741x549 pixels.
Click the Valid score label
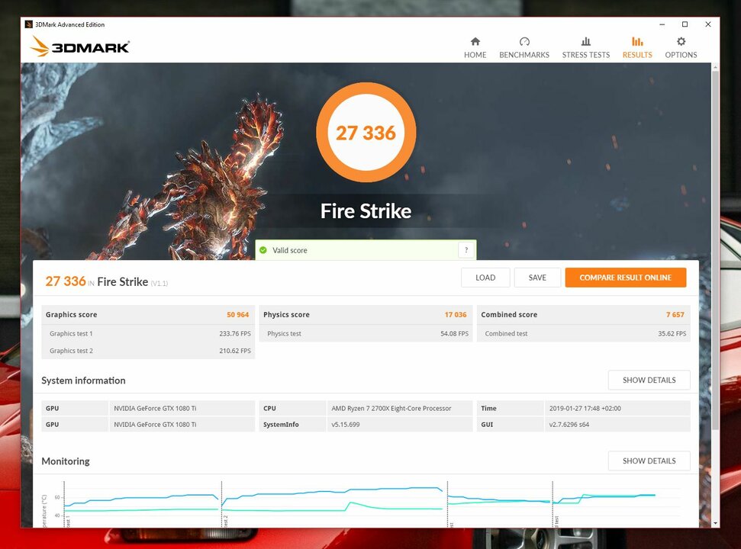[x=290, y=250]
